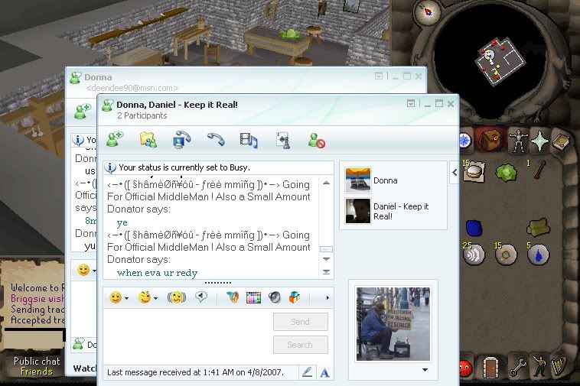Open the Share Files folder icon
The image size is (580, 386).
tap(148, 140)
